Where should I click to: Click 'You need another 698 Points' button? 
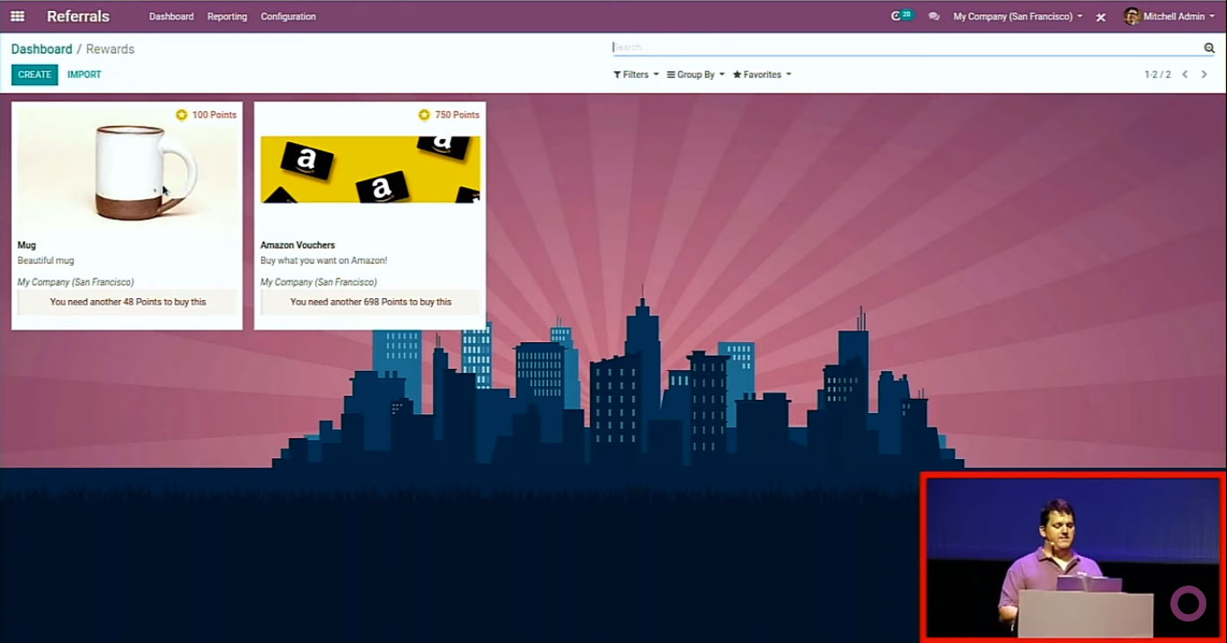370,302
